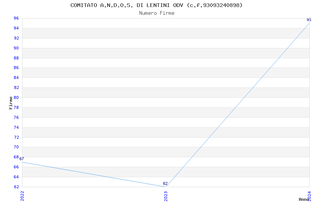
Task: Click the data label 67 at 2022
Action: (x=22, y=159)
